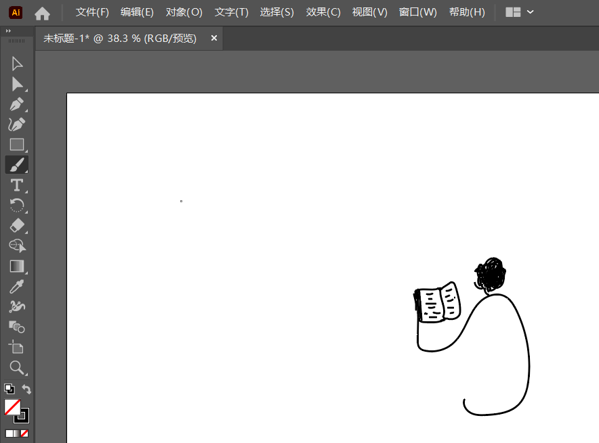Select the Gradient tool
This screenshot has height=443, width=599.
tap(17, 266)
